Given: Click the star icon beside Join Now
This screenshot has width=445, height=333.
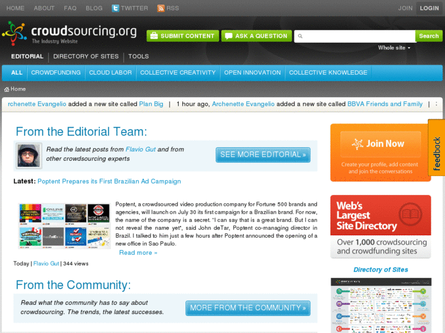Looking at the screenshot, I should pyautogui.click(x=357, y=144).
